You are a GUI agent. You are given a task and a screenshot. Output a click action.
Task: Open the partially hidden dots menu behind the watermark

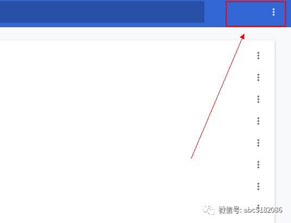[x=258, y=207]
